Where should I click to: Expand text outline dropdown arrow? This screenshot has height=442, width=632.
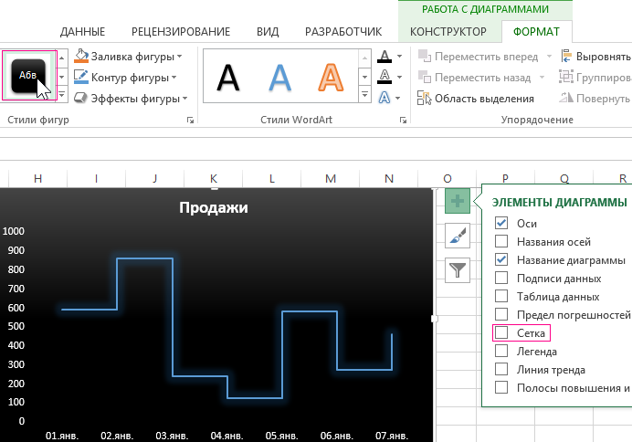coord(399,77)
